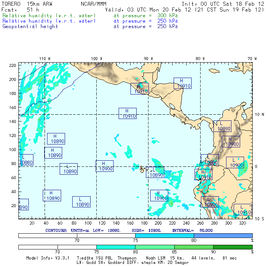266x266 pixels.
Task: Click the 'Model Info: V3.3.1' text
Action: (x=48, y=258)
